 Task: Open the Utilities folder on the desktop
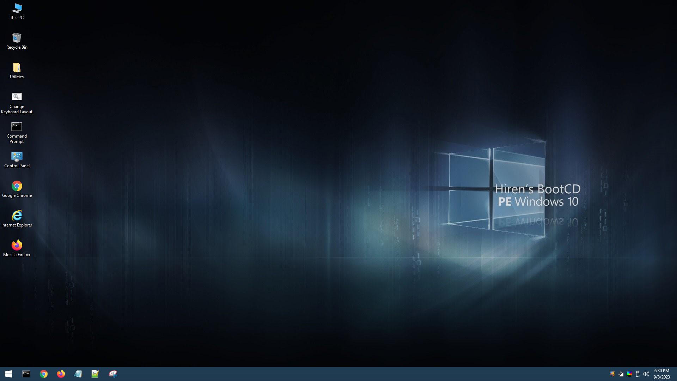[x=16, y=67]
